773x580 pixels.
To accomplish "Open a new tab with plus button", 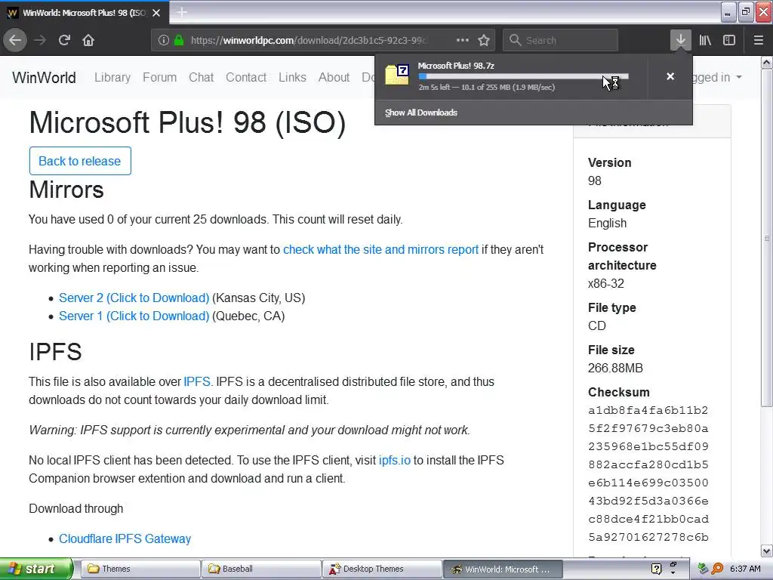I will [181, 12].
